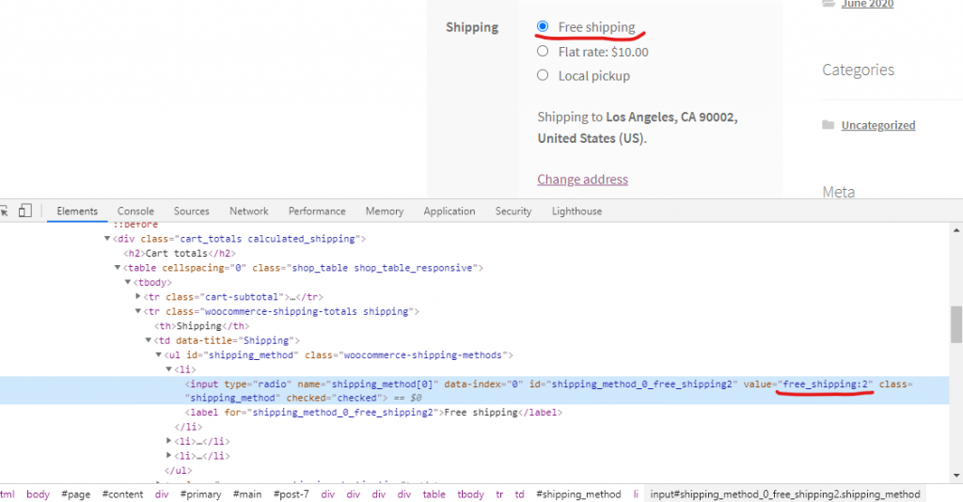Choose Flat rate: $10.00 shipping option

[x=543, y=52]
